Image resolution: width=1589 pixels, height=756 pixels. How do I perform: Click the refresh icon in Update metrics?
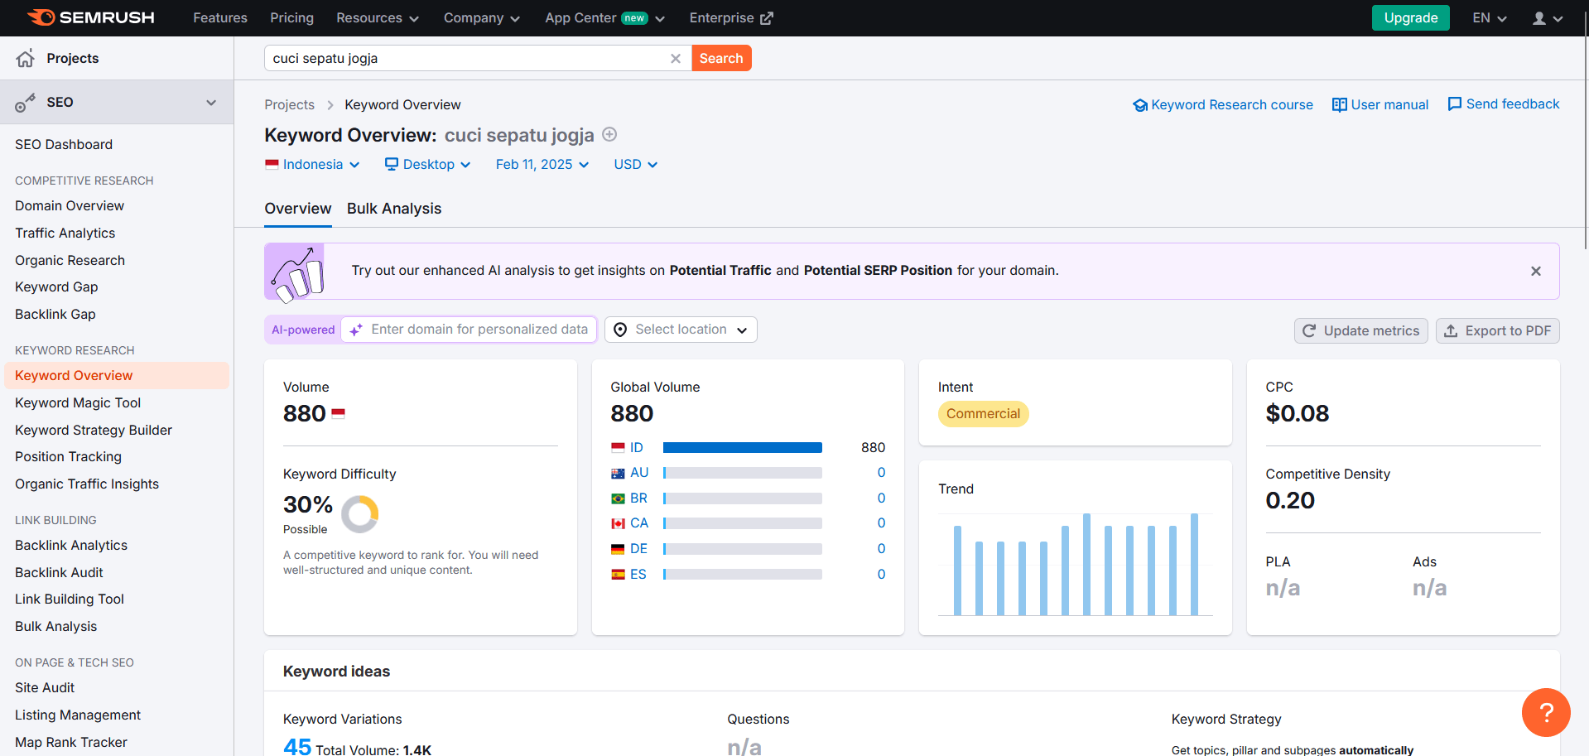point(1309,330)
